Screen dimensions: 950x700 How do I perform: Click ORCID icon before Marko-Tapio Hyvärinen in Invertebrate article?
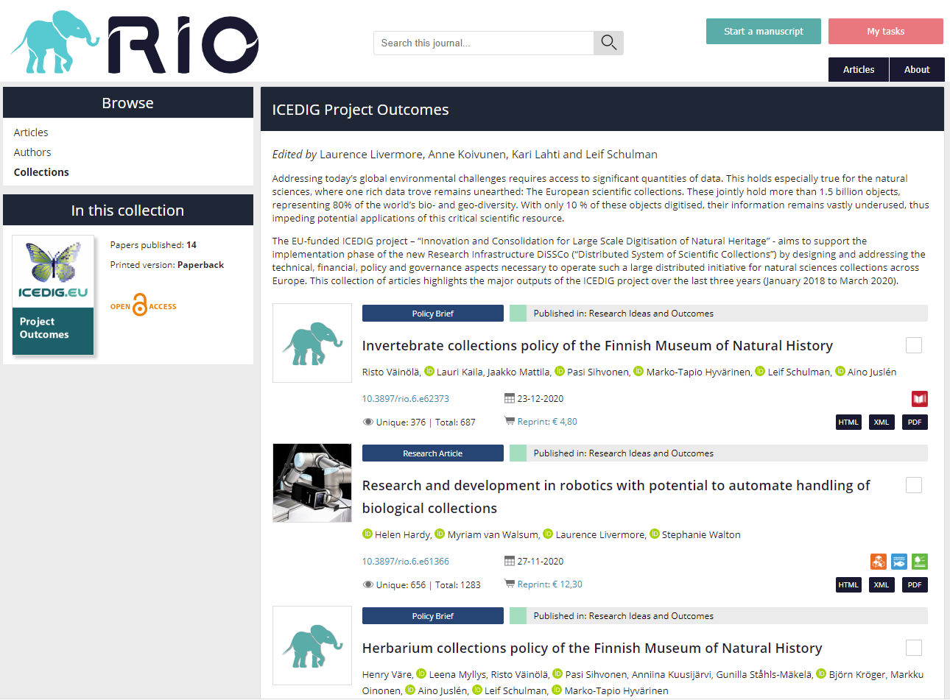[x=638, y=371]
